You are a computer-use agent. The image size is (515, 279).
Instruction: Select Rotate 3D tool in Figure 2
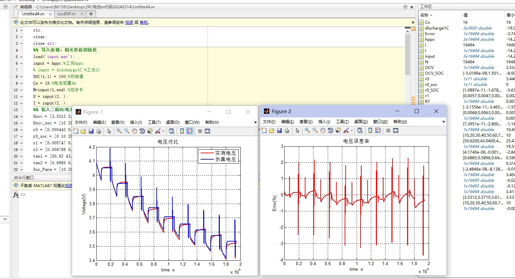pyautogui.click(x=330, y=131)
